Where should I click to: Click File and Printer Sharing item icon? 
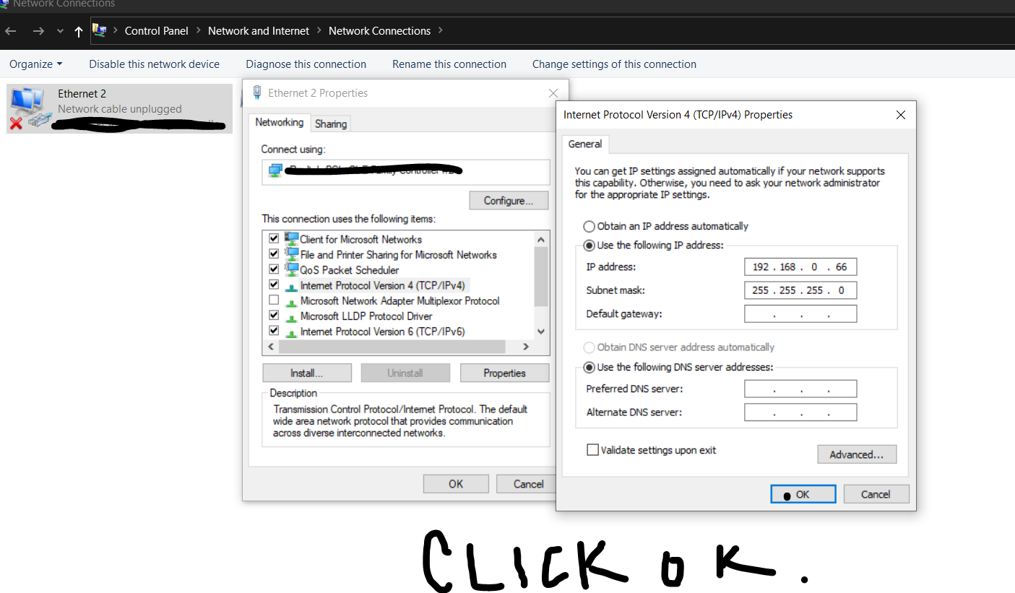click(x=291, y=254)
